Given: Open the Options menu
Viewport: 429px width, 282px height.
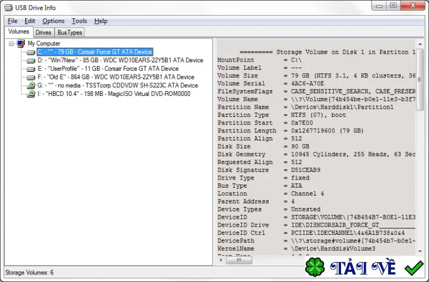Looking at the screenshot, I should [53, 21].
